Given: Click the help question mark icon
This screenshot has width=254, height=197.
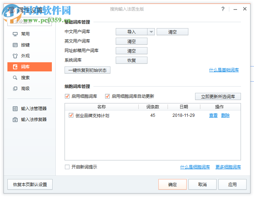Looking at the screenshot, I should click(x=223, y=9).
